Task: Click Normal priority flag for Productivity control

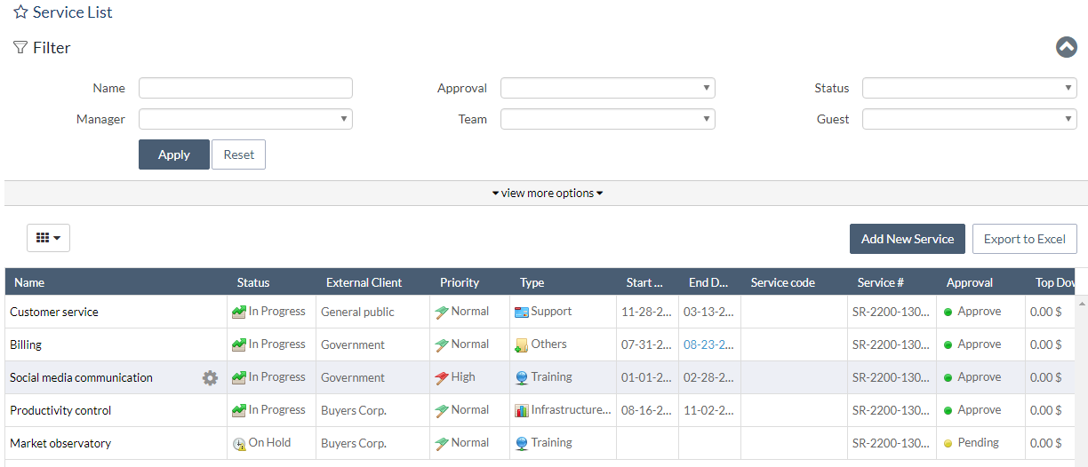Action: 442,411
